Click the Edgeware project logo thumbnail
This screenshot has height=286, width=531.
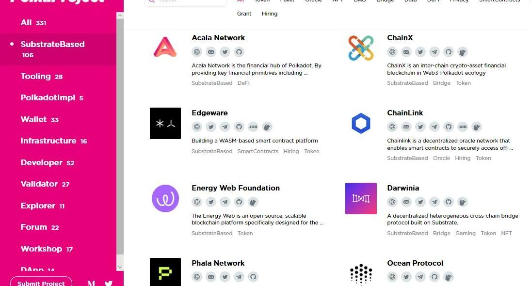pos(165,123)
